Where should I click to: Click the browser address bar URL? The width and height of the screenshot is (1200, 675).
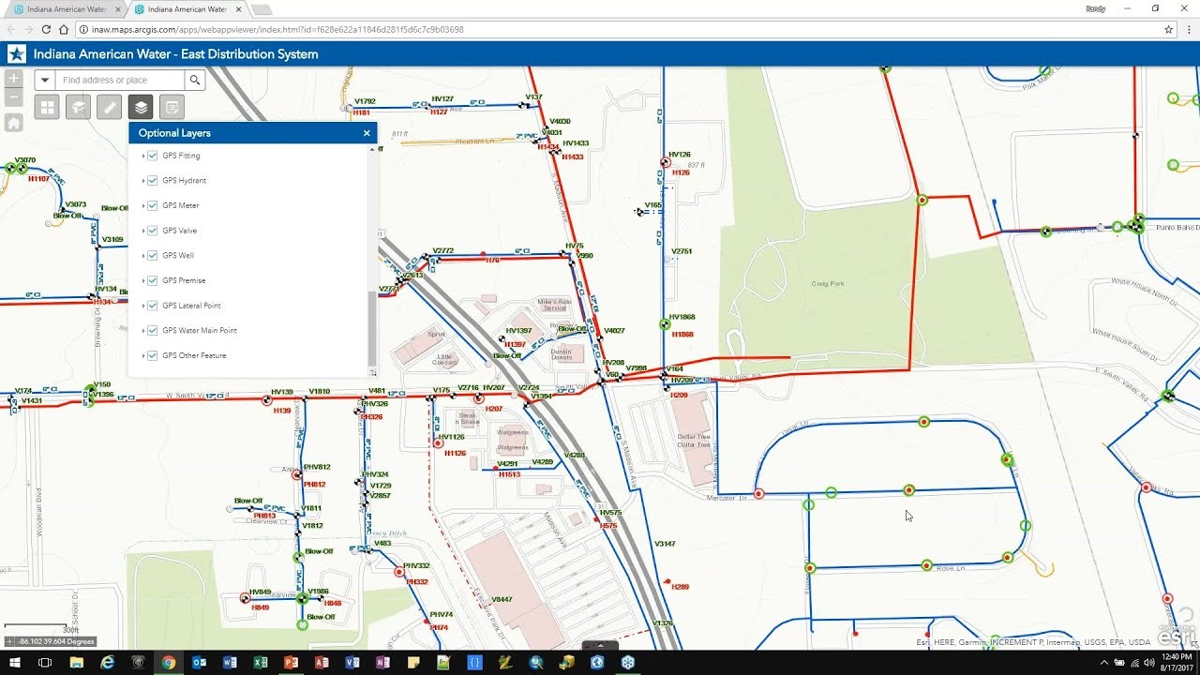(x=277, y=29)
